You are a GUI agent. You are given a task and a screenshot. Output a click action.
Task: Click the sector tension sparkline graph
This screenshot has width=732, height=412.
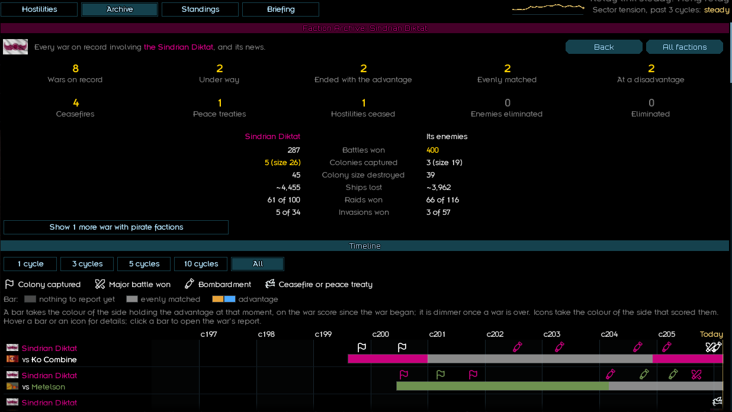pos(548,8)
